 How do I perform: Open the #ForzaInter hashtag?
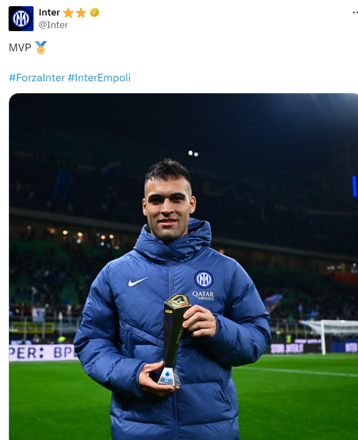37,78
